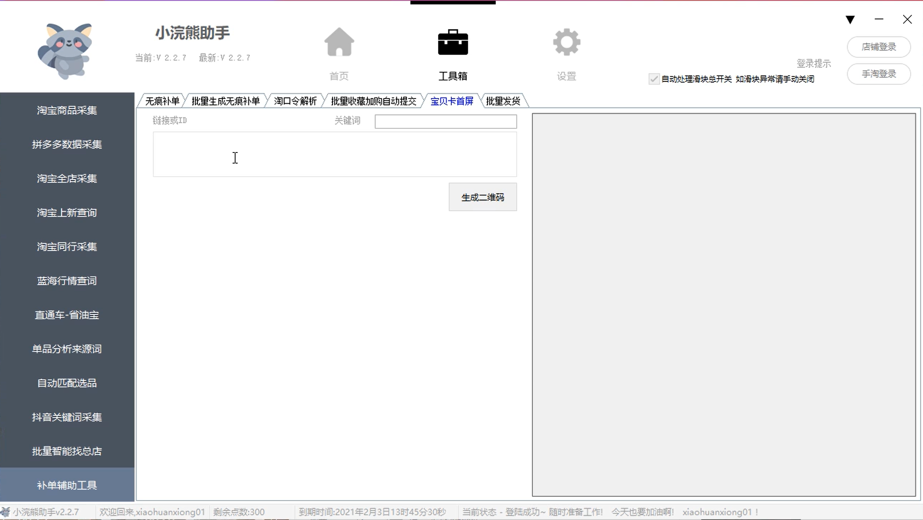Click the 生成二维码 button

[x=483, y=197]
